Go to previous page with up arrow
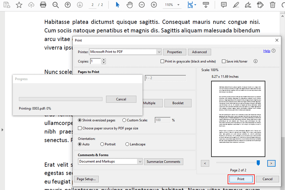285x190 pixels. pyautogui.click(x=68, y=5)
